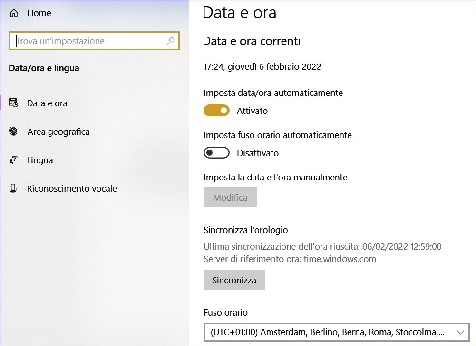The image size is (476, 346).
Task: Click the microphone icon for Riconoscimento vocale
Action: pos(13,188)
